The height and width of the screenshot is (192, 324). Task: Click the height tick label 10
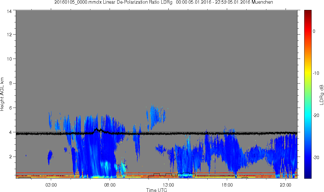pyautogui.click(x=9, y=59)
